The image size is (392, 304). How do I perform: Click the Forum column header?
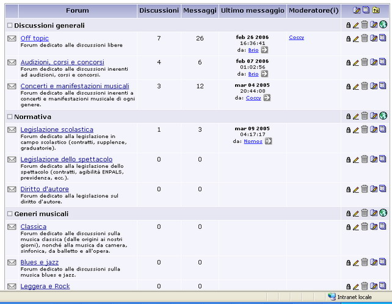pos(78,10)
